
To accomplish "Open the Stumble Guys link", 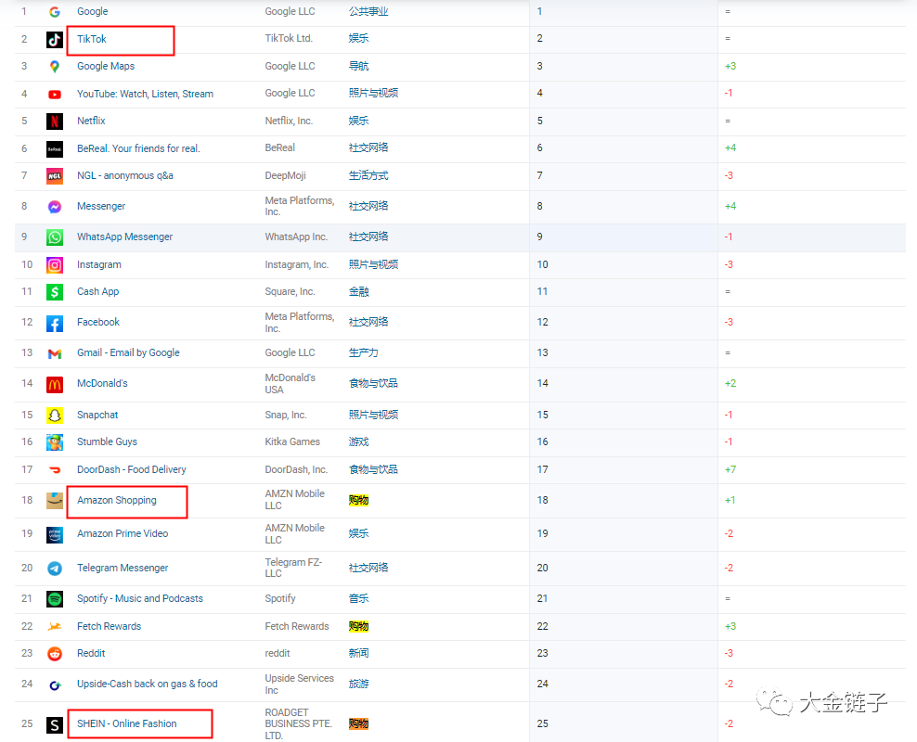I will (x=107, y=441).
